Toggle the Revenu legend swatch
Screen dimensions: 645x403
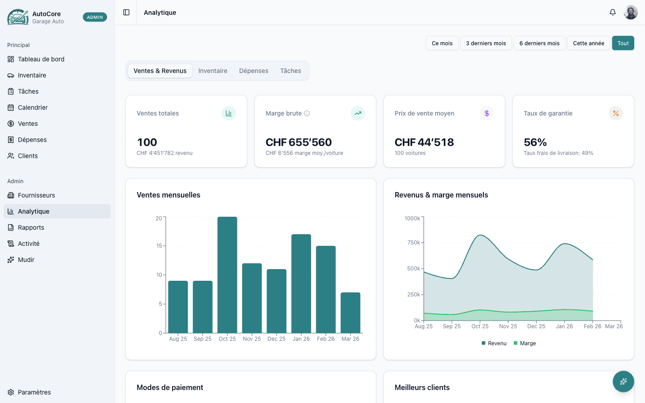484,343
